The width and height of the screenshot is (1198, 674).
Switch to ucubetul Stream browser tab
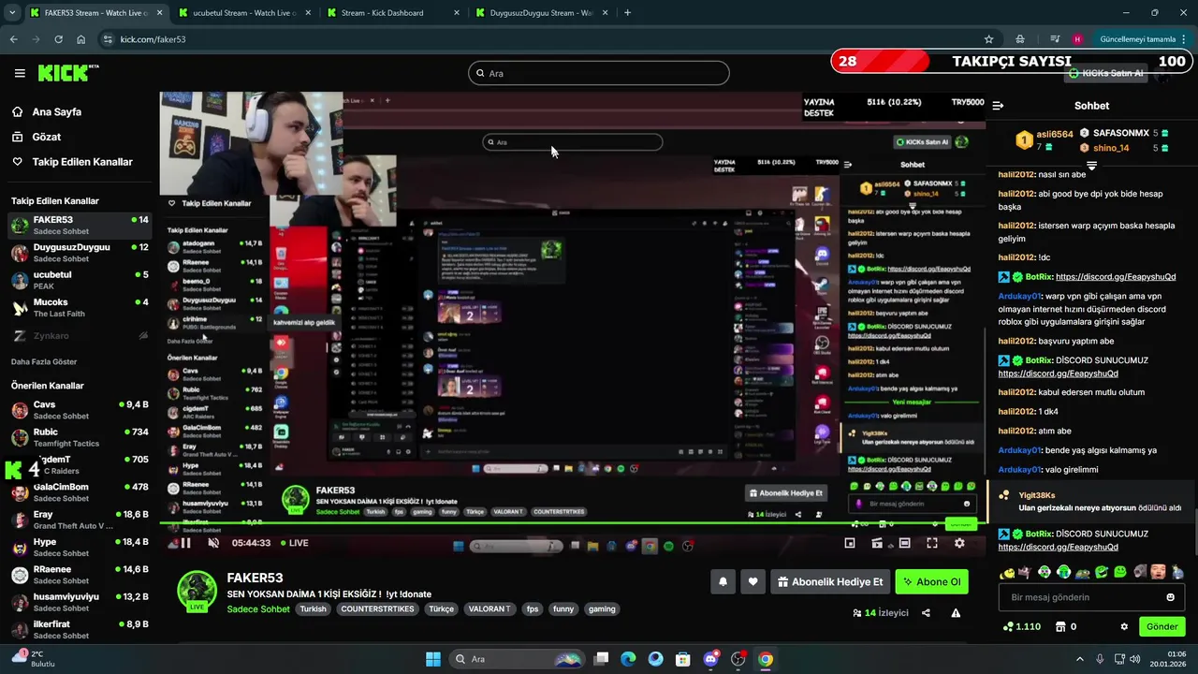pos(243,13)
